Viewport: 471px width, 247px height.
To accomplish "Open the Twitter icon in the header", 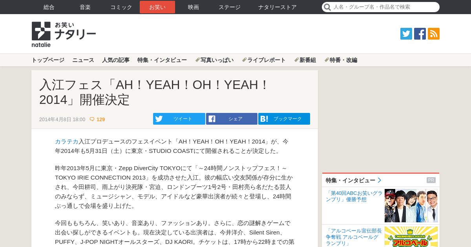I will (406, 34).
